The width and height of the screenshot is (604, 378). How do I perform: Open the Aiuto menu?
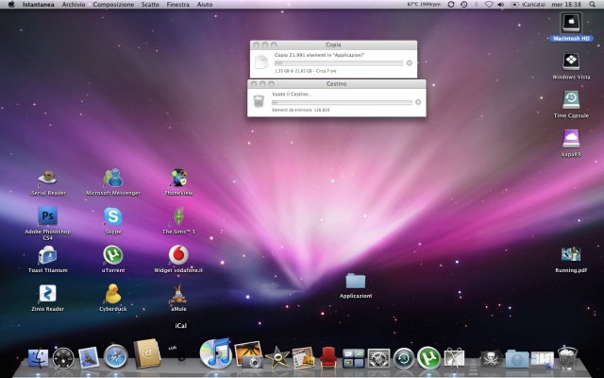[x=205, y=4]
